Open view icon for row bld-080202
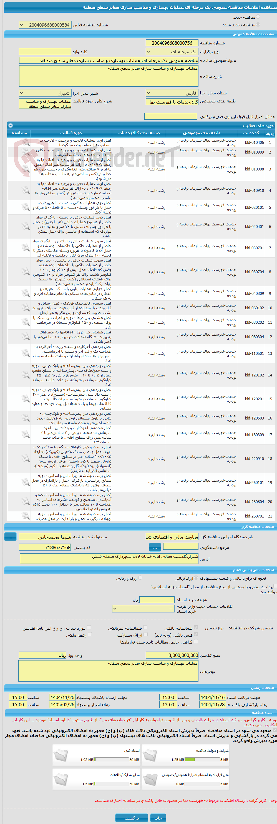Image resolution: width=277 pixels, height=824 pixels. [x=26, y=322]
